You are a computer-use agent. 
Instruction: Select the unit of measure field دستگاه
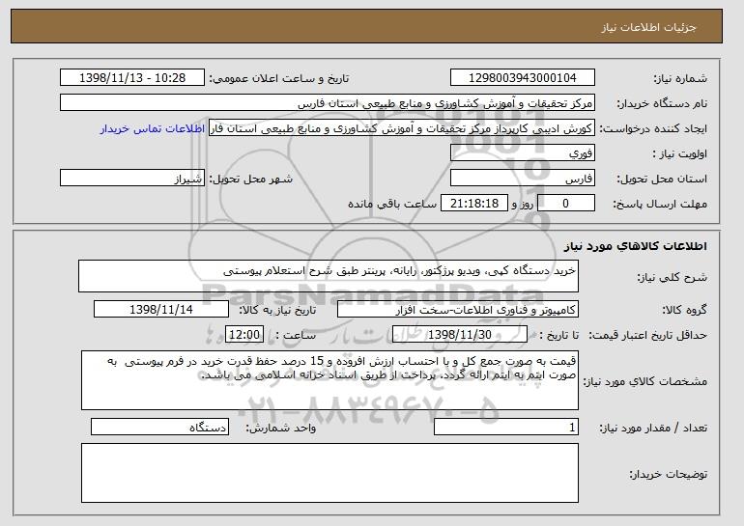pyautogui.click(x=159, y=427)
